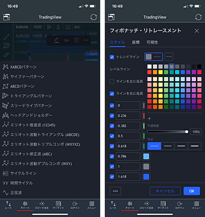The width and height of the screenshot is (205, 217).
Task: Open the 1.618 level color swatch
Action: click(146, 177)
